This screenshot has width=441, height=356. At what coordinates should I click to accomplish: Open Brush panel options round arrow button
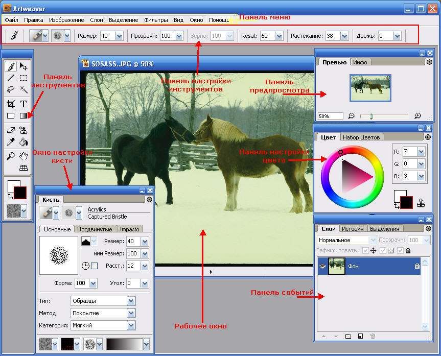click(149, 199)
